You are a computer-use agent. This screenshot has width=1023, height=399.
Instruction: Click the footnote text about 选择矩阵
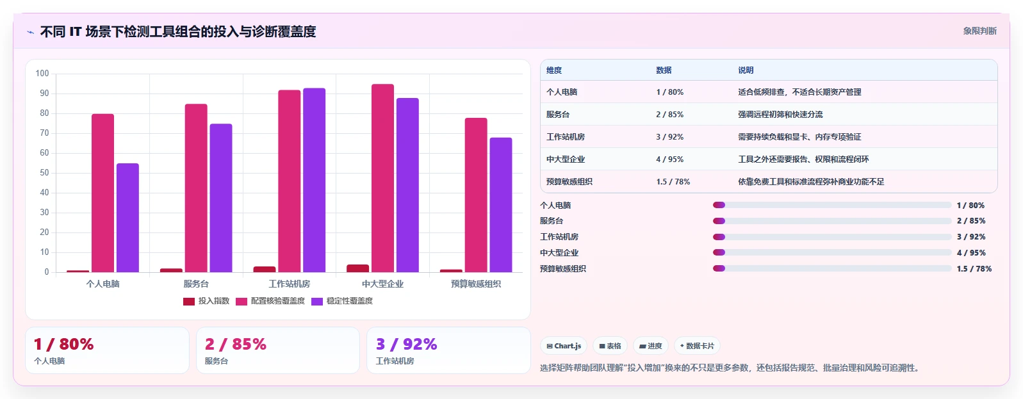pos(730,368)
